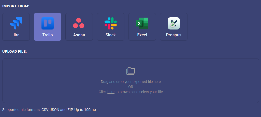Click the blue Trello board icon
This screenshot has width=261, height=117.
48,23
